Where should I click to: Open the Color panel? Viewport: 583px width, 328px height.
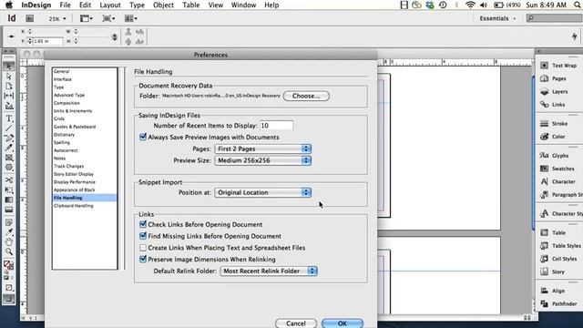(x=554, y=137)
